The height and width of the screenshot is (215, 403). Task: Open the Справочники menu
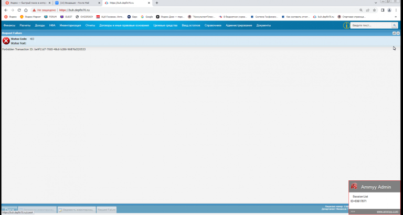point(213,25)
